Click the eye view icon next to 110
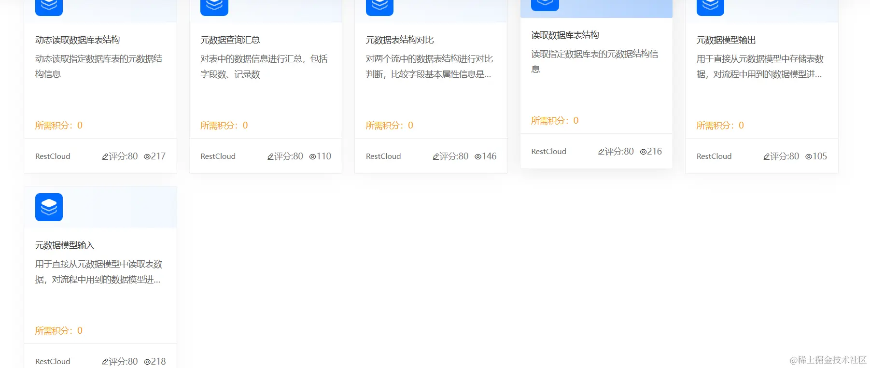Viewport: 870px width, 368px height. point(312,157)
